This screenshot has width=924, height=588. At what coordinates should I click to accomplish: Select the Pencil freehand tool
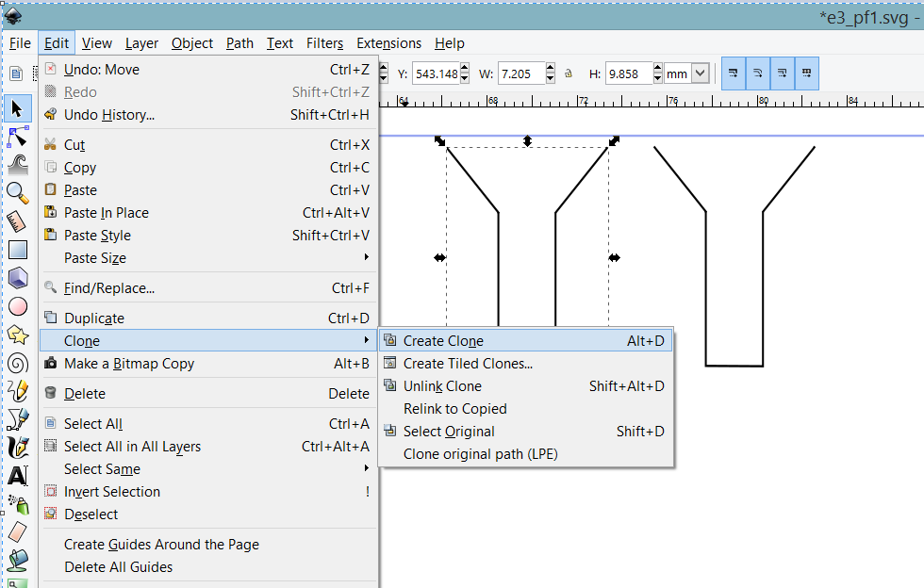coord(18,391)
